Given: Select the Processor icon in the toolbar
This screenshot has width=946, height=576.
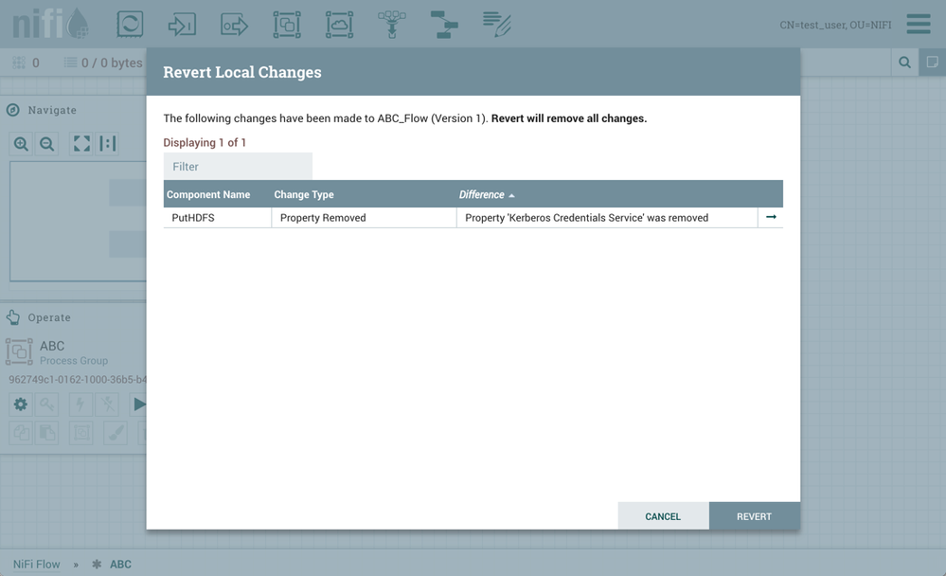Looking at the screenshot, I should click(x=130, y=24).
